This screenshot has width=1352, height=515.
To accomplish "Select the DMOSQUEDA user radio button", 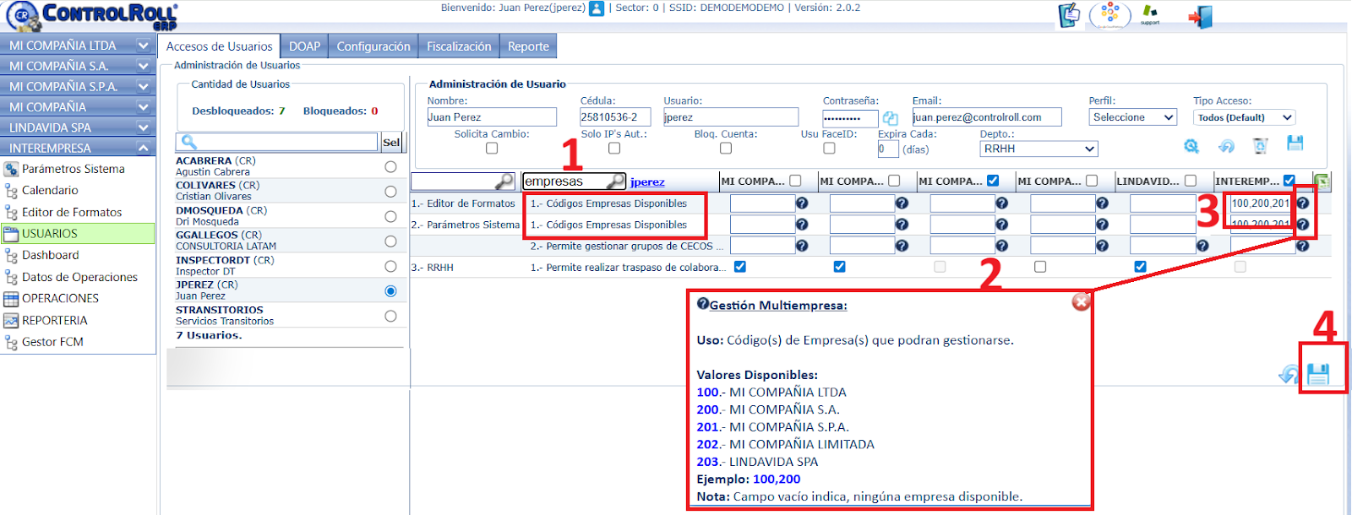I will point(390,216).
